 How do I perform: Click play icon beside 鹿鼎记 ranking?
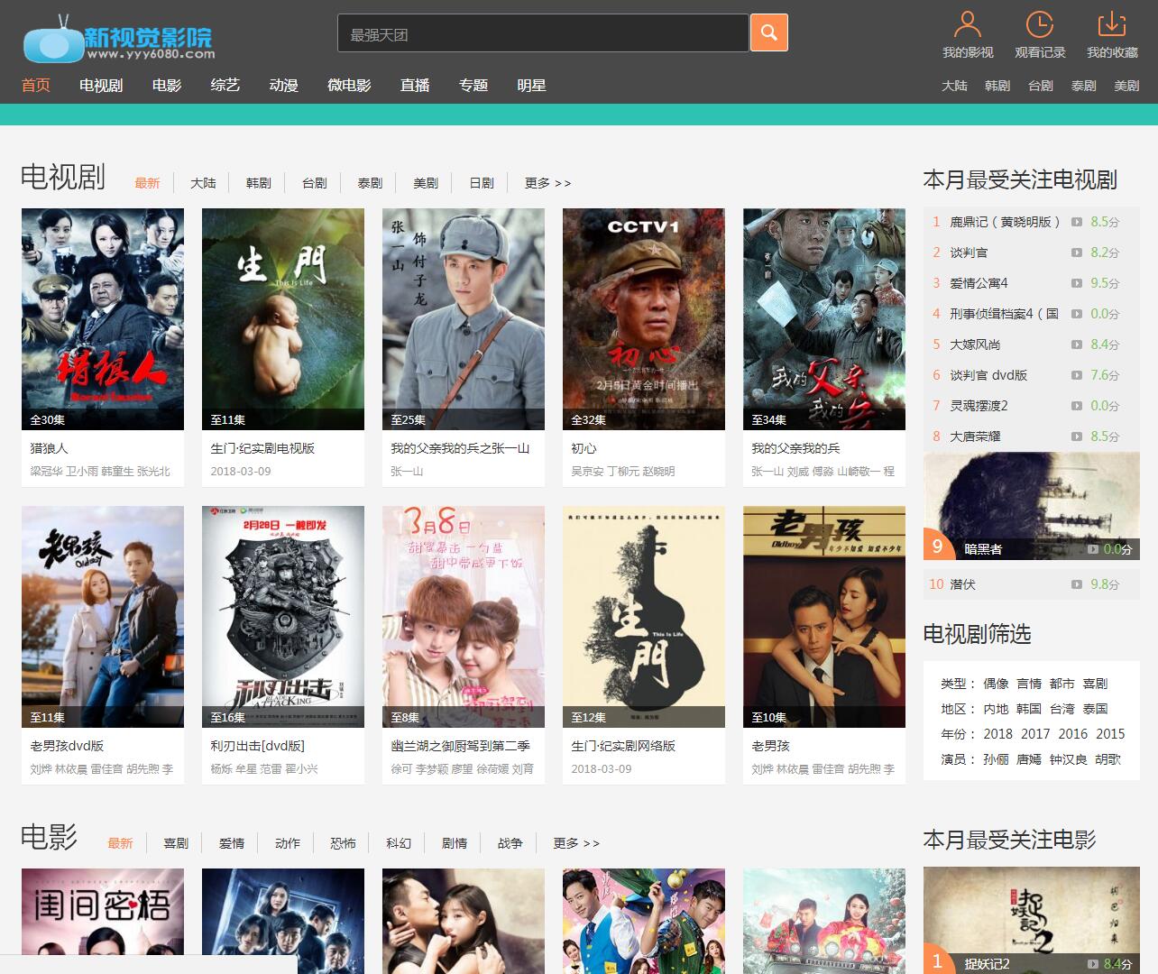1076,222
